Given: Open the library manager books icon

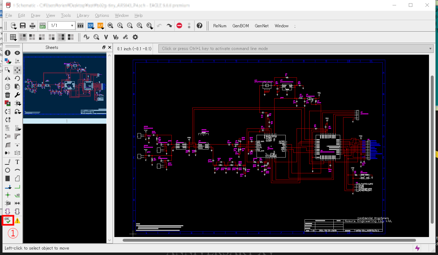Looking at the screenshot, I should [80, 26].
